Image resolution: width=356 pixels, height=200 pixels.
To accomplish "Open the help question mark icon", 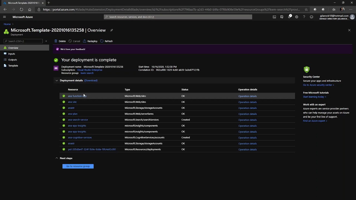I will pyautogui.click(x=304, y=17).
